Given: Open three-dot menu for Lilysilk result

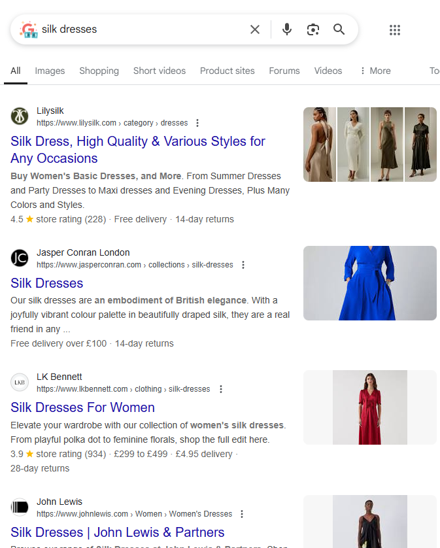Looking at the screenshot, I should tap(197, 123).
